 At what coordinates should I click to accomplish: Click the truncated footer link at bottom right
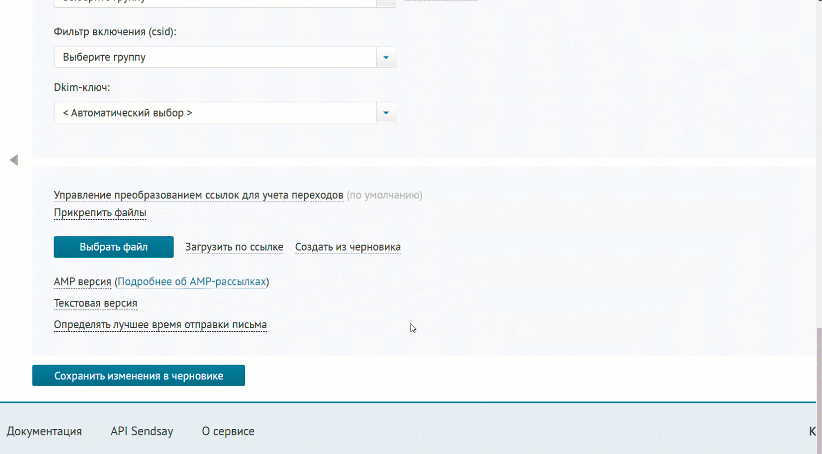coord(812,431)
